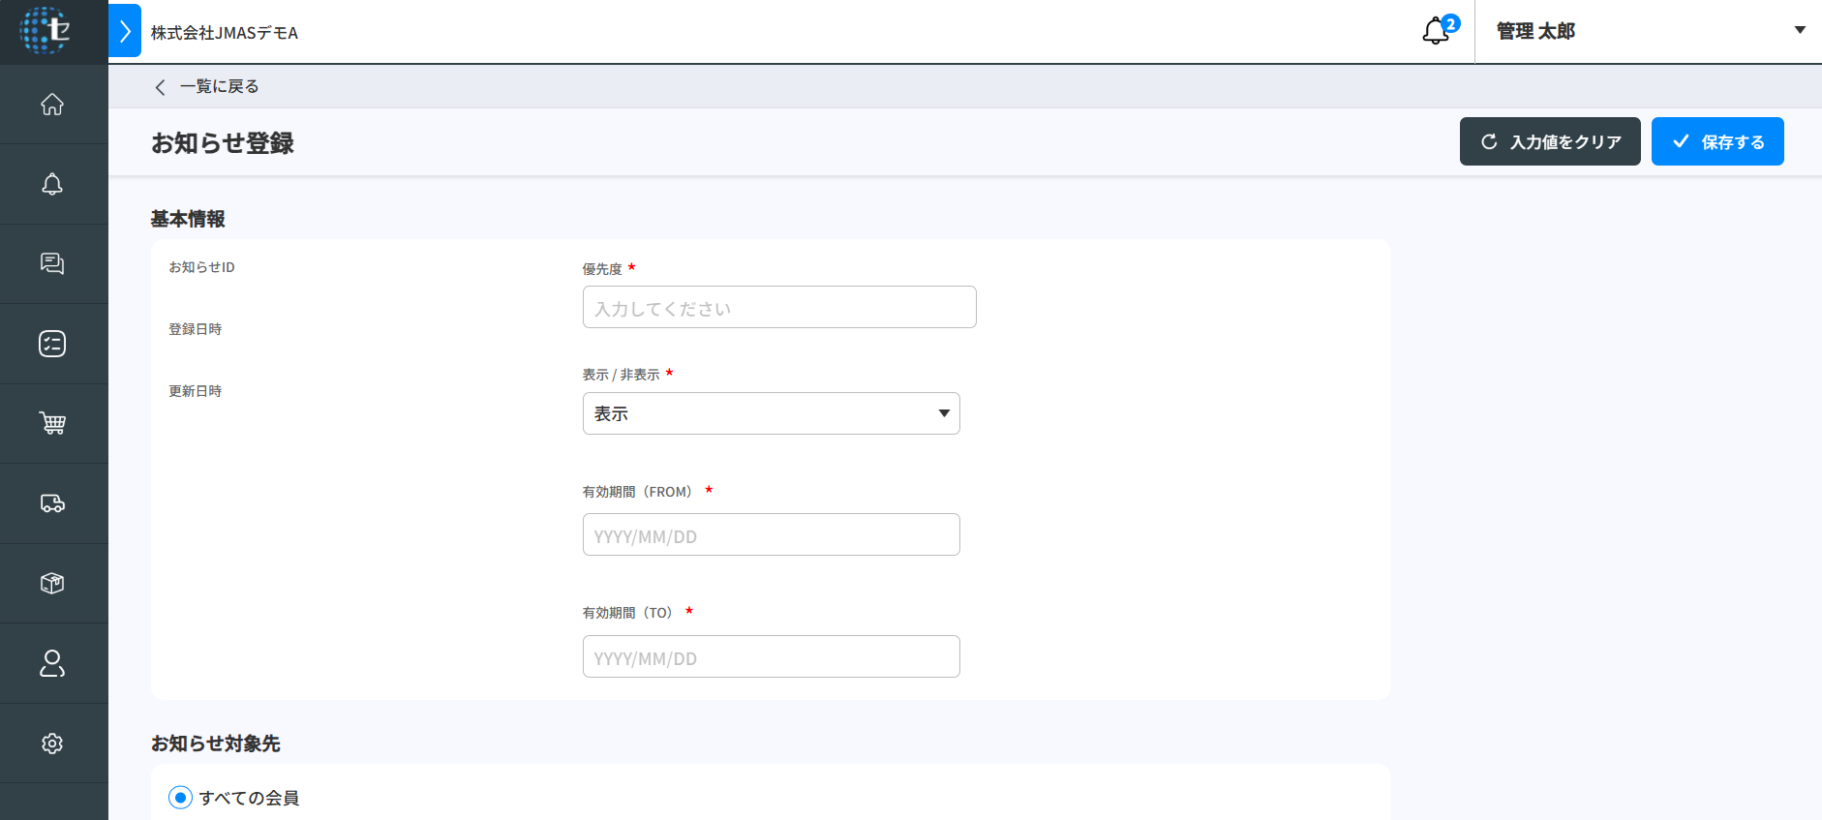Image resolution: width=1822 pixels, height=820 pixels.
Task: Open the shopping cart sidebar icon
Action: 52,423
